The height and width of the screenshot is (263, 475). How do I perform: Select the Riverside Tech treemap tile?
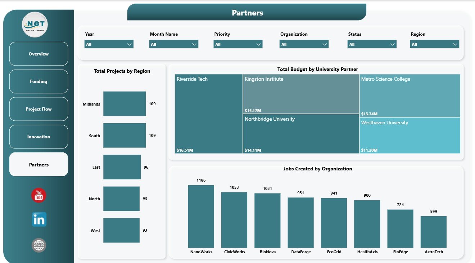pyautogui.click(x=209, y=114)
